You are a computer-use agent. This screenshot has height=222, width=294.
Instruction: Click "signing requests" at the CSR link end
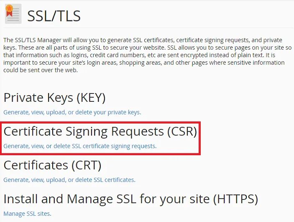tap(134, 146)
